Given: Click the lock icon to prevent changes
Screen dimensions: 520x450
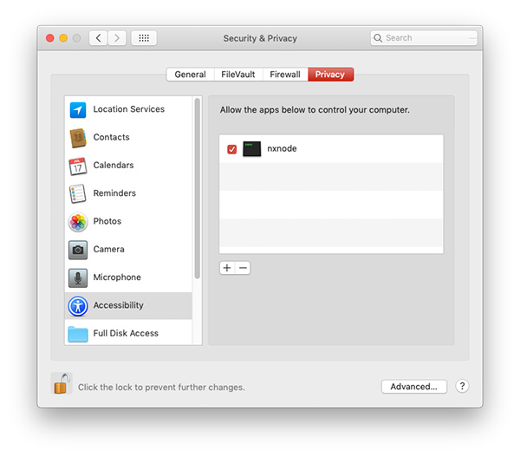Looking at the screenshot, I should click(61, 384).
